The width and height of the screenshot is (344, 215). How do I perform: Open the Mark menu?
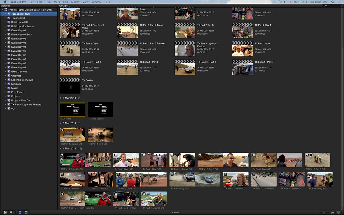click(x=57, y=2)
